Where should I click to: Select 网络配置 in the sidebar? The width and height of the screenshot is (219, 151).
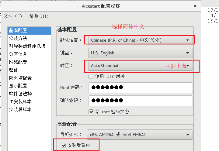coord(29,62)
